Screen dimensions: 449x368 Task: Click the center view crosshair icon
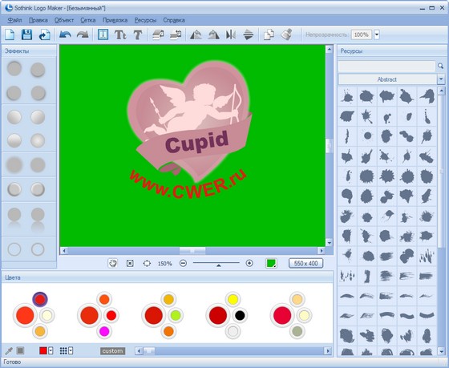[x=147, y=263]
